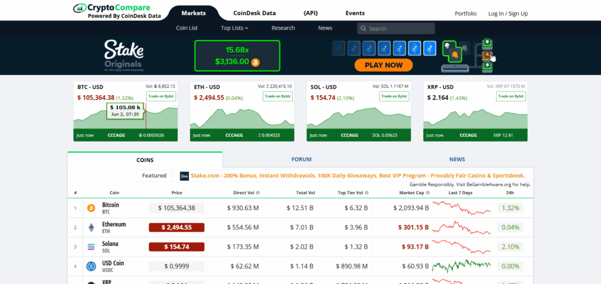Open Solana name in coin table

tap(110, 244)
